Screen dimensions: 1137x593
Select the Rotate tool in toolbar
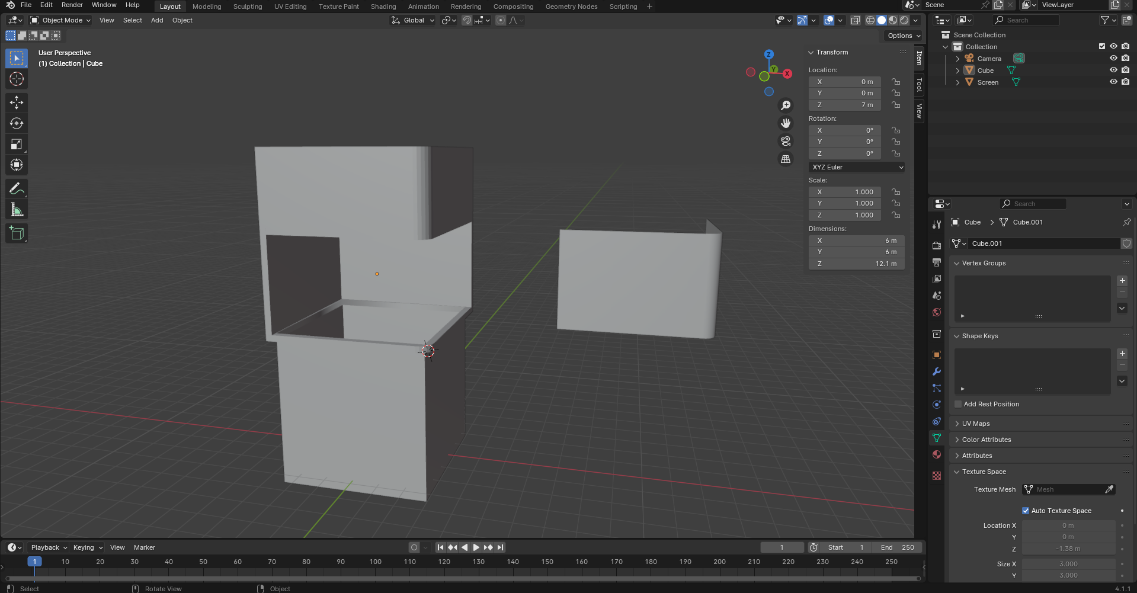pyautogui.click(x=17, y=123)
